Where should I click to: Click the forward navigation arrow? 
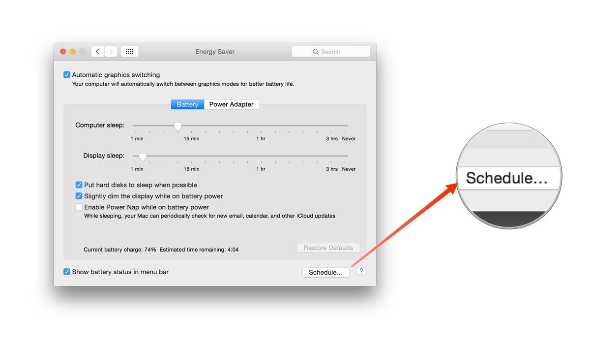click(111, 51)
